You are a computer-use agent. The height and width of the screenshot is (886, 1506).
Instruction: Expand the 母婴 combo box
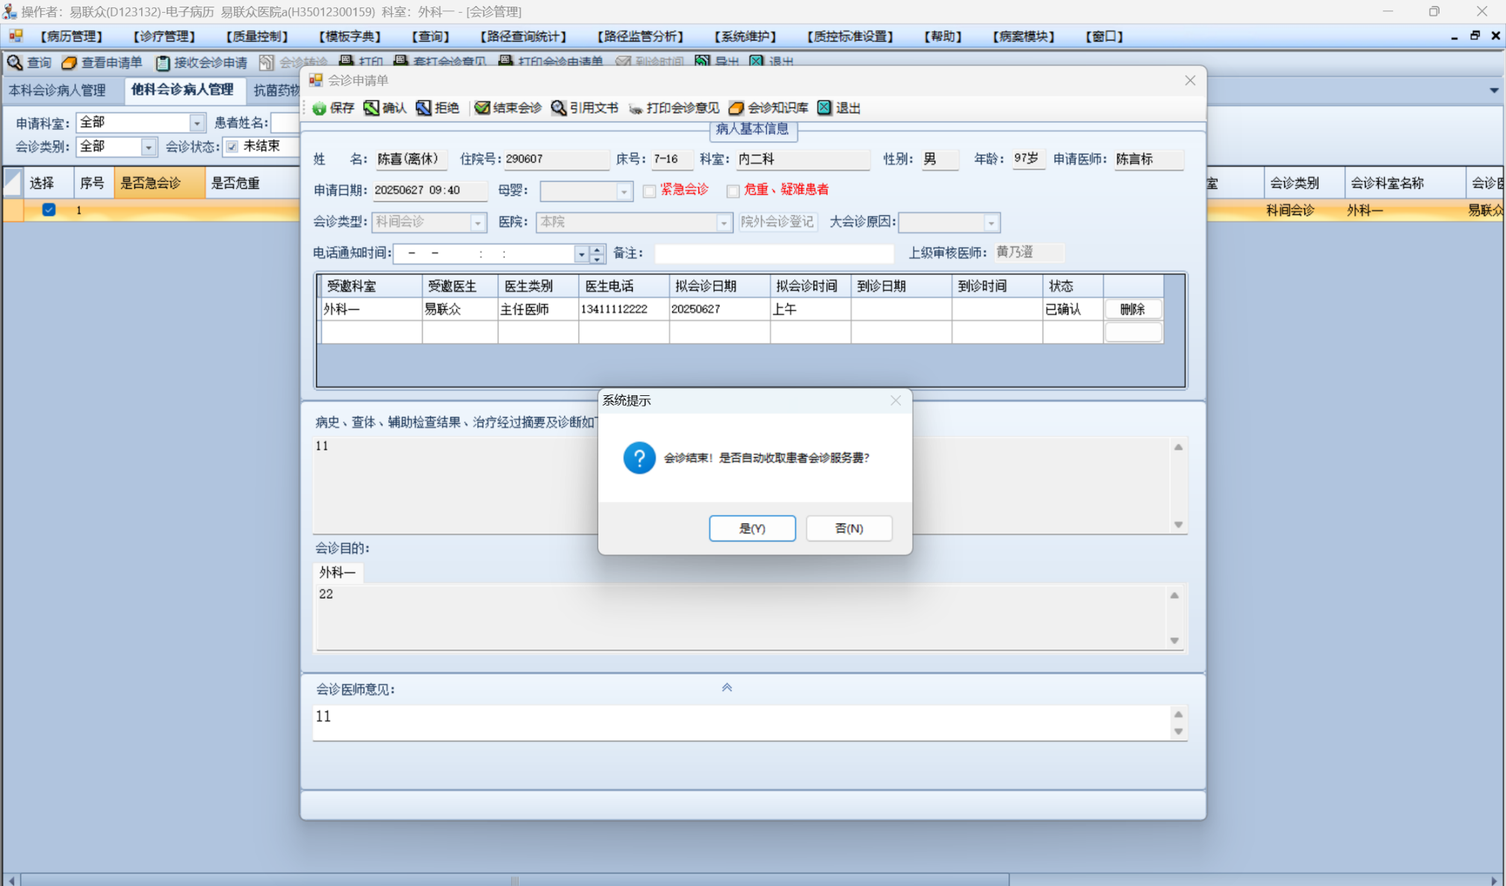point(624,191)
